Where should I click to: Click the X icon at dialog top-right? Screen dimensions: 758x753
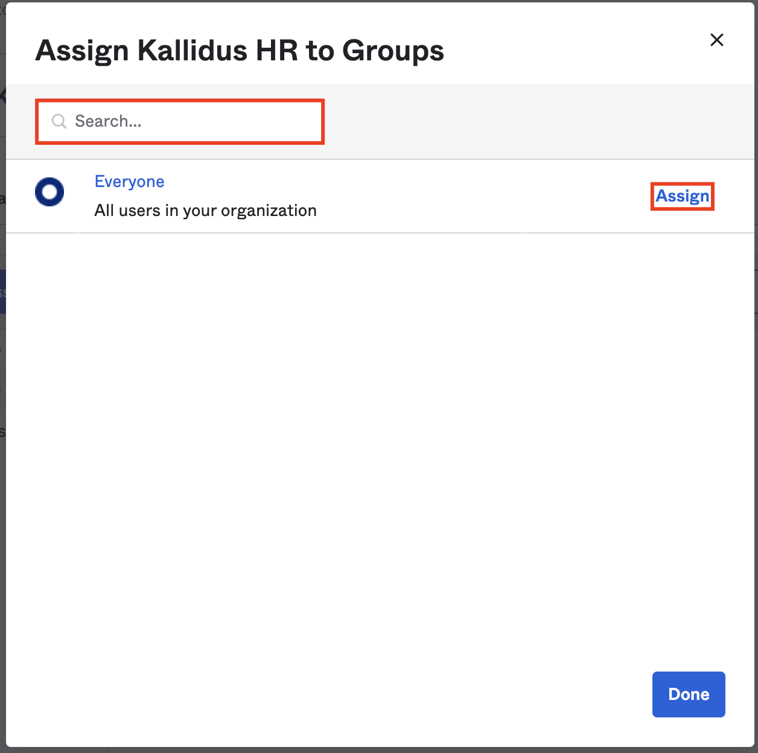click(716, 40)
